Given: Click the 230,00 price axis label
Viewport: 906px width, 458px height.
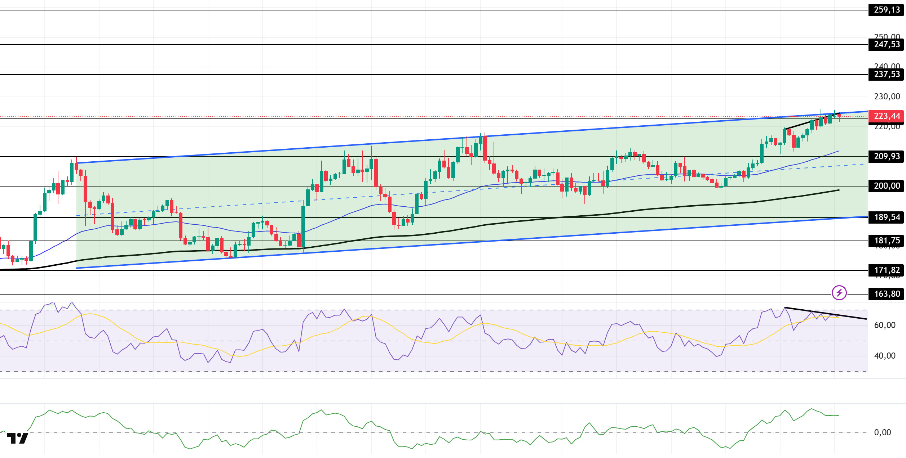Looking at the screenshot, I should (887, 96).
